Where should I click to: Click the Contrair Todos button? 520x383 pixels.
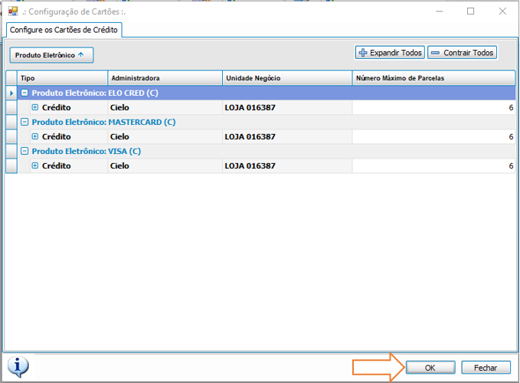463,53
